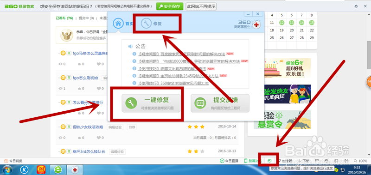Click the chat bubble icon on 提交反馈
The image size is (371, 175).
tap(200, 103)
